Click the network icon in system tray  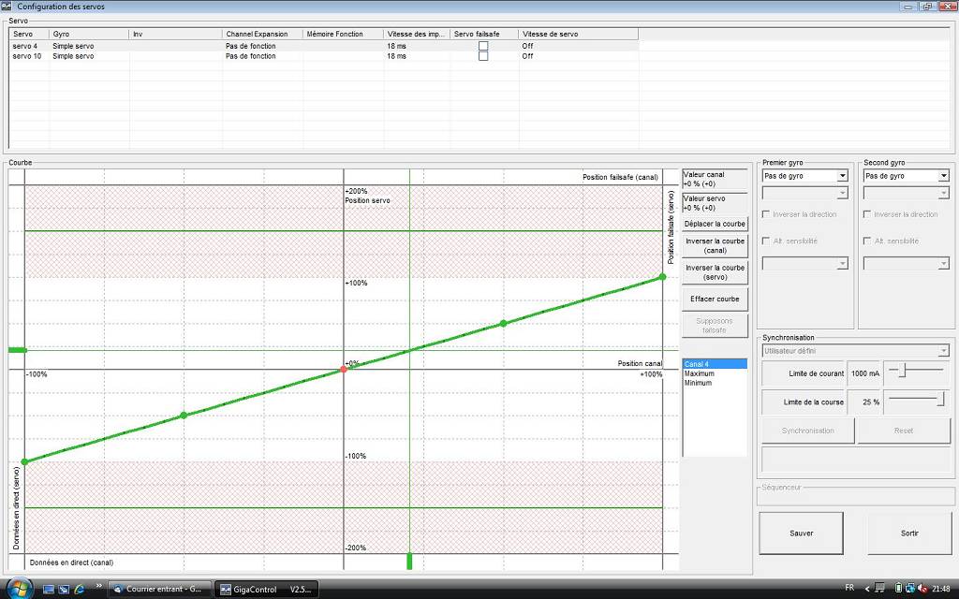[x=910, y=588]
